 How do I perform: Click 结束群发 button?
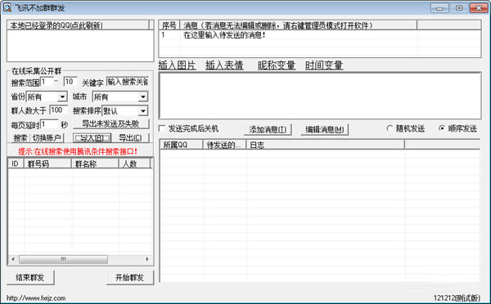click(30, 277)
